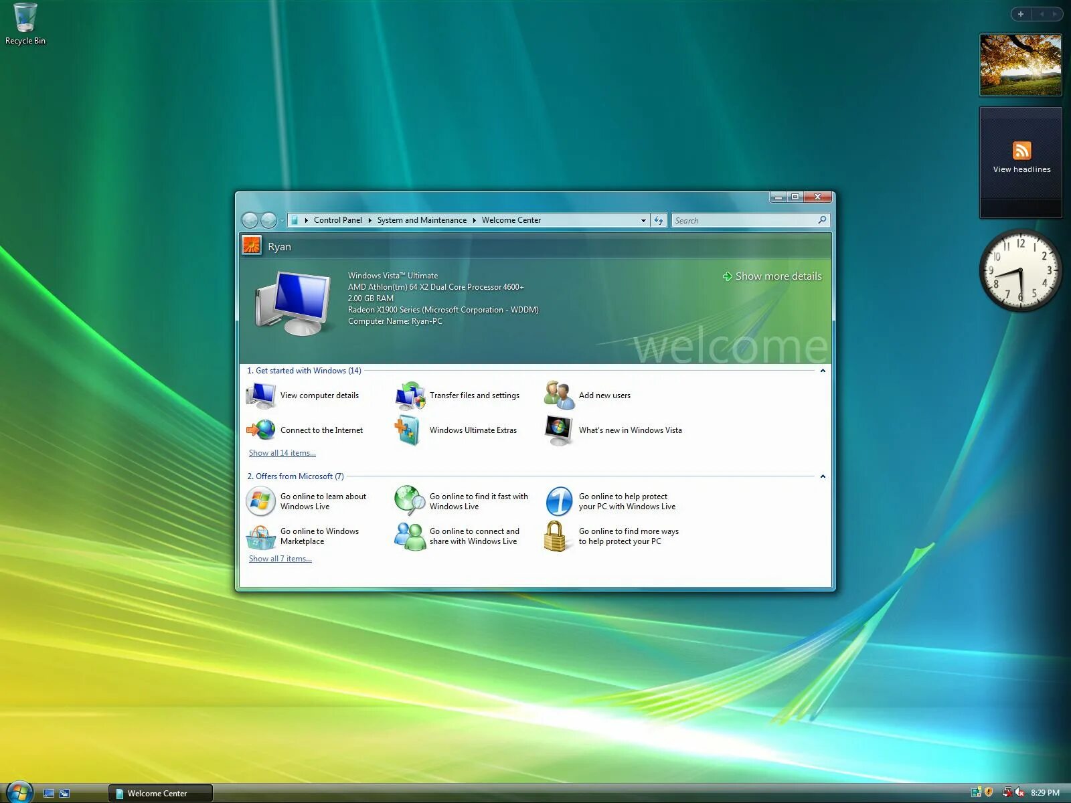Open the Recycle Bin desktop icon
Image resolution: width=1071 pixels, height=803 pixels.
click(25, 24)
